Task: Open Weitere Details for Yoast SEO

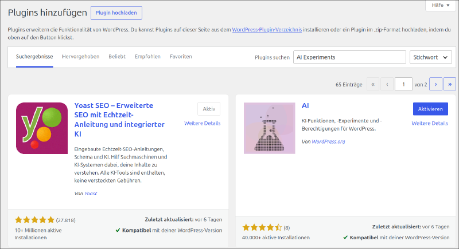Action: [x=203, y=123]
